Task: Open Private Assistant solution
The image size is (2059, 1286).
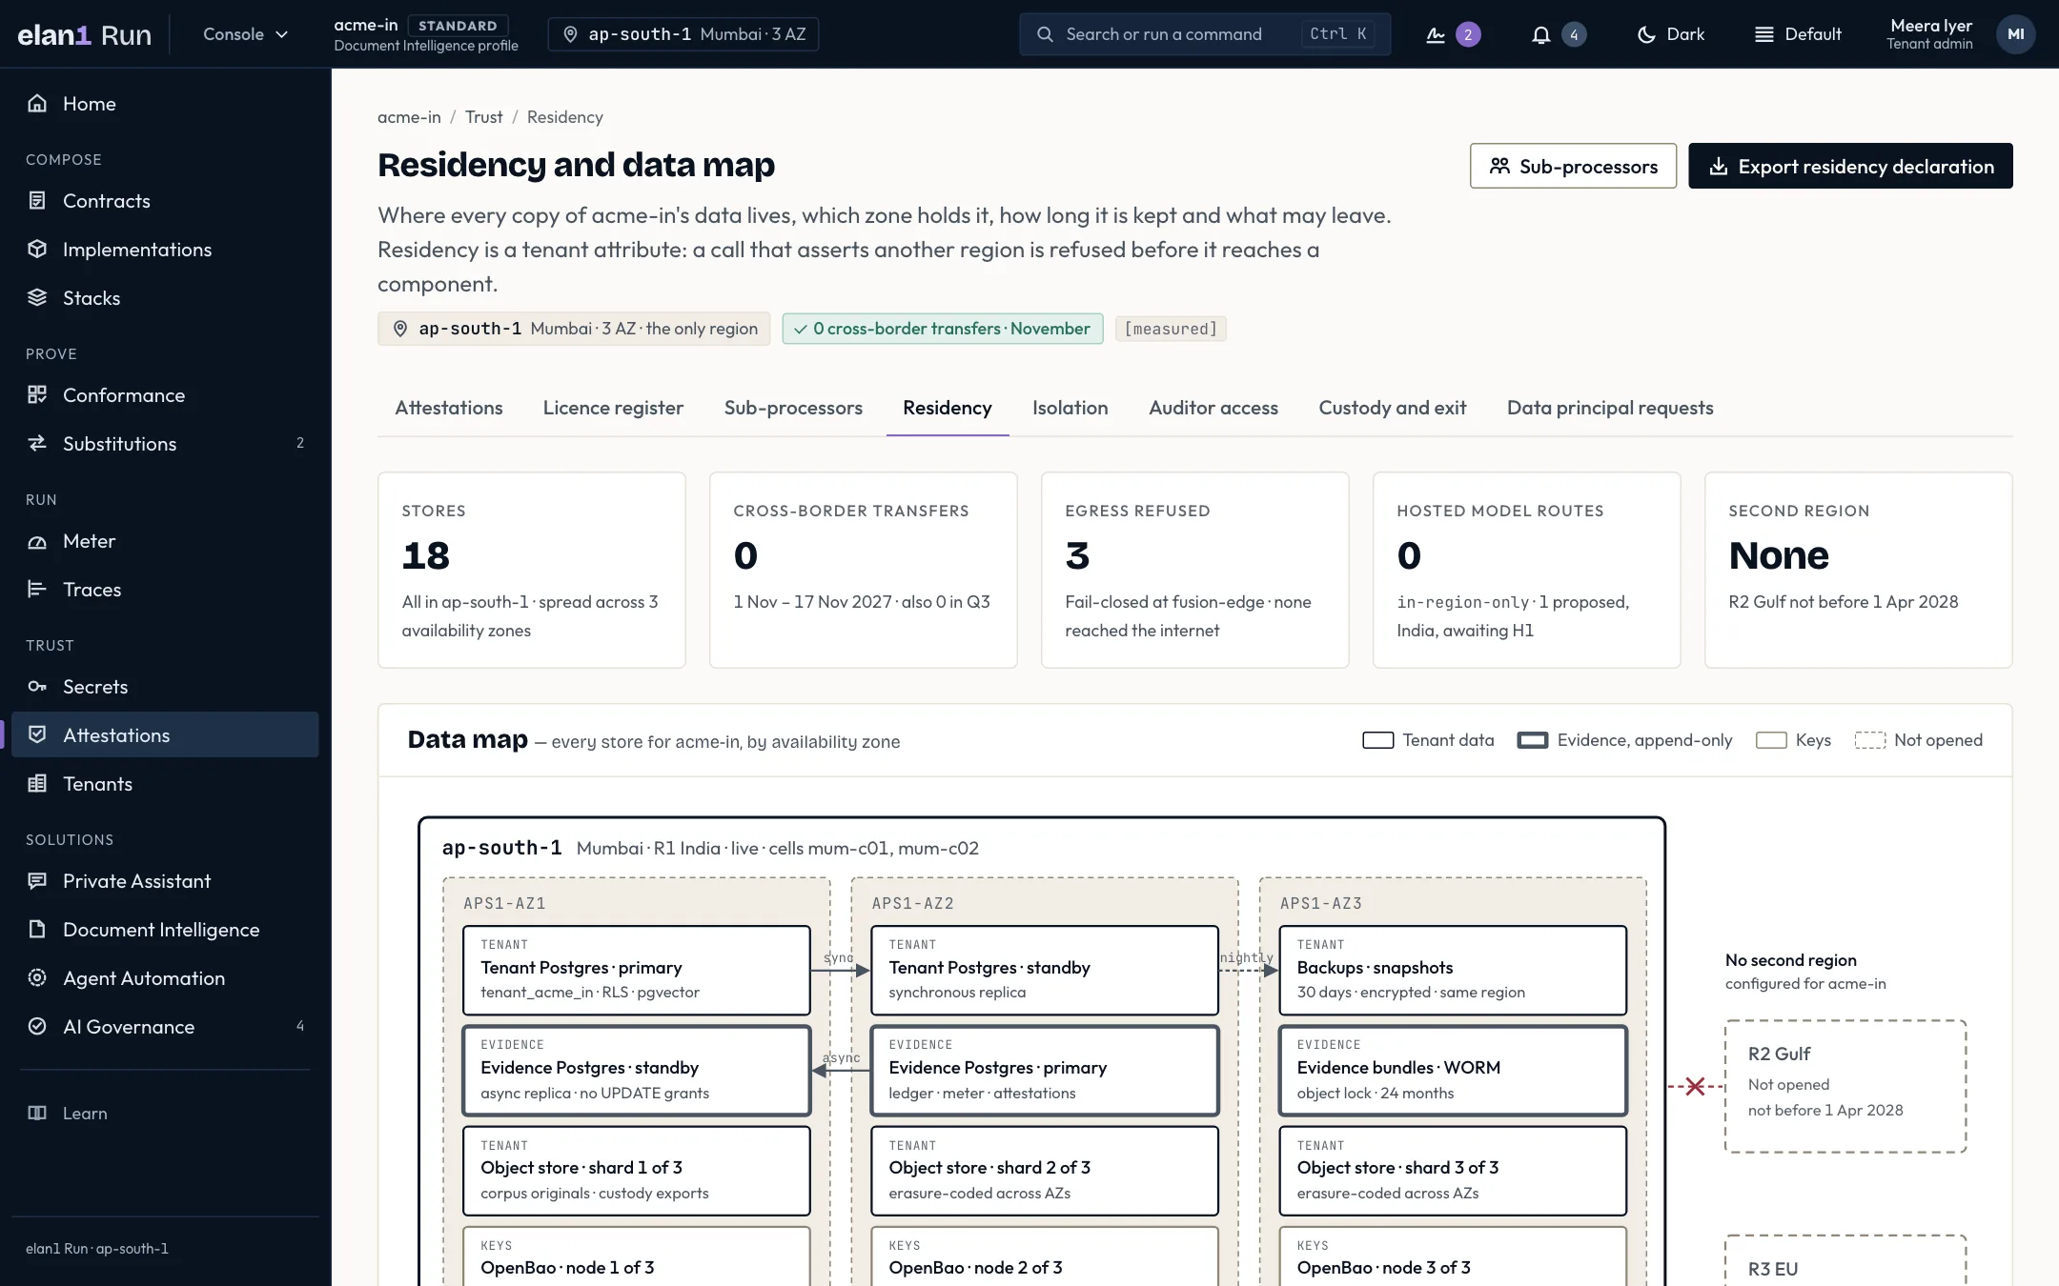Action: (165, 881)
